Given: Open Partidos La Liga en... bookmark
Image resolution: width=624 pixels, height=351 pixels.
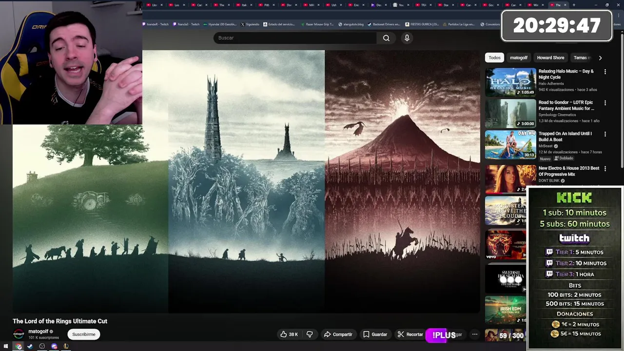Looking at the screenshot, I should tap(460, 24).
